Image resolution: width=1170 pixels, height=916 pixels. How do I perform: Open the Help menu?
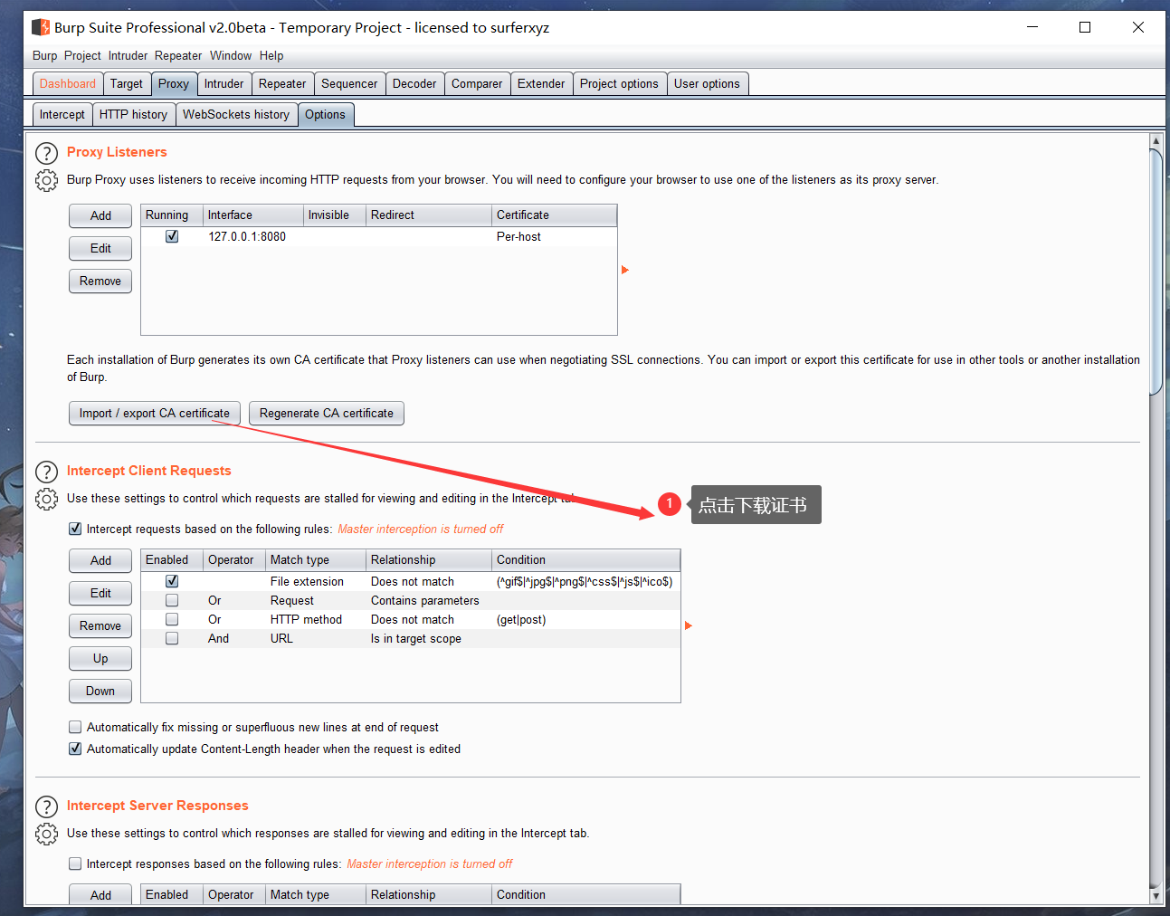[x=271, y=55]
